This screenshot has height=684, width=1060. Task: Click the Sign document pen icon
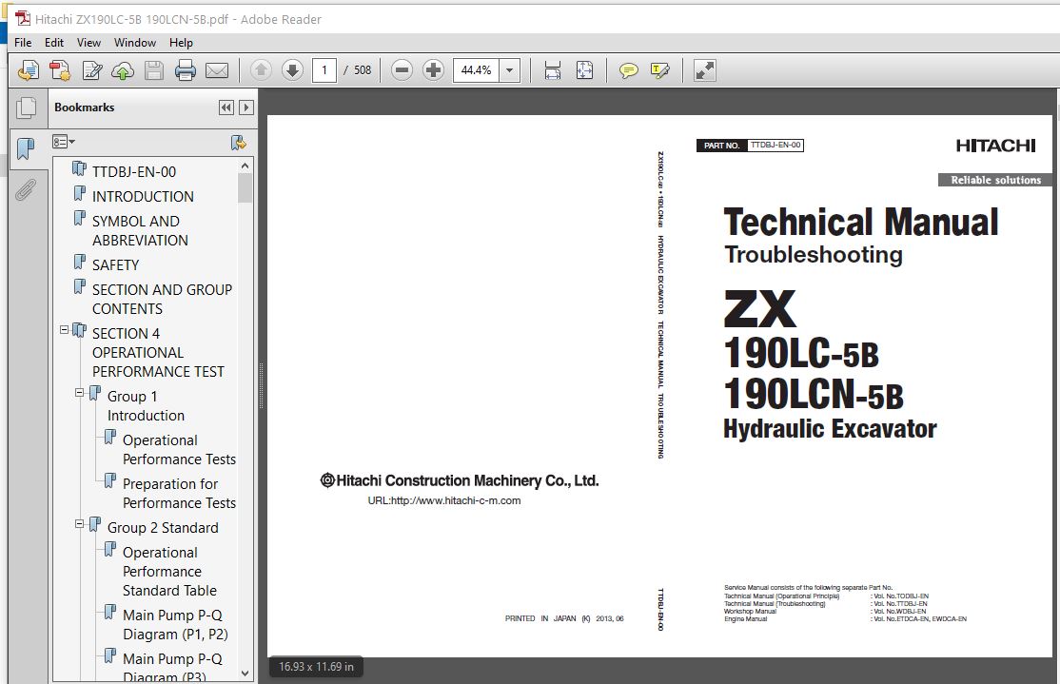click(91, 70)
